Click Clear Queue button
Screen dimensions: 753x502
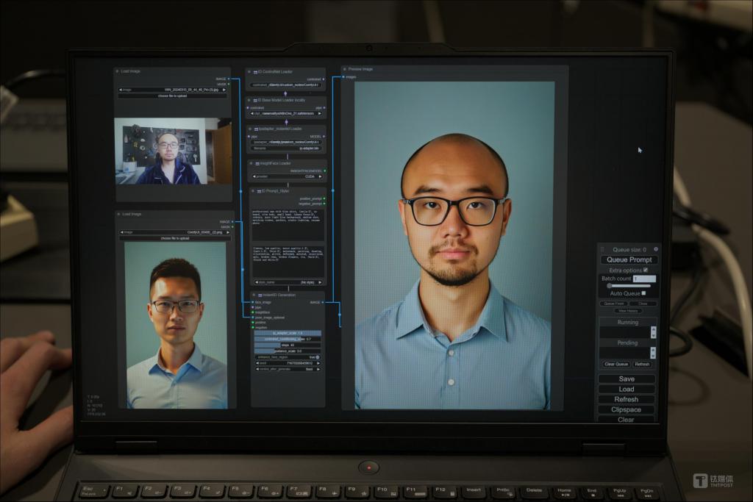(616, 364)
